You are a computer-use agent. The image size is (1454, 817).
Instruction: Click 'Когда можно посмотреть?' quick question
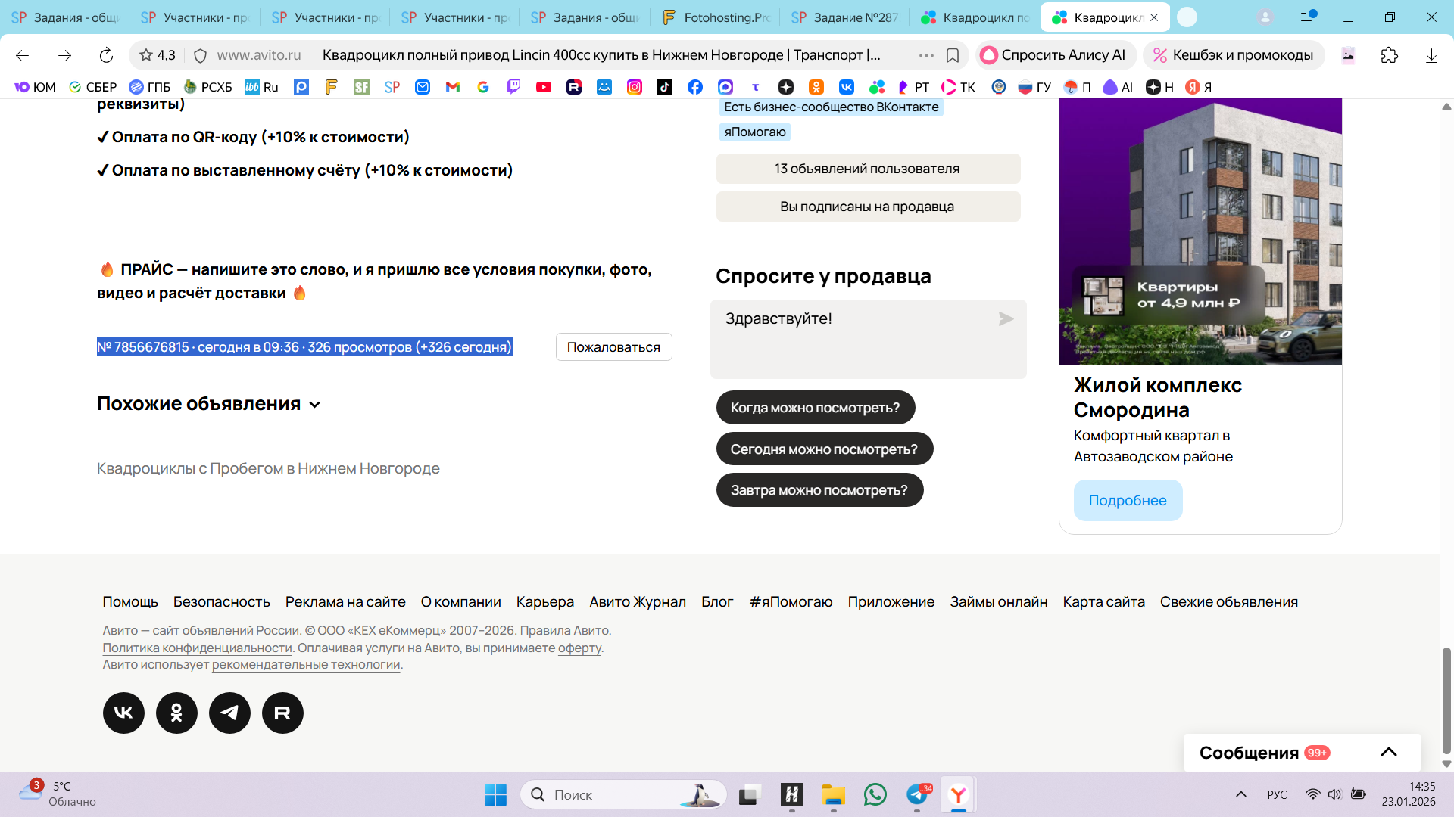pyautogui.click(x=815, y=408)
